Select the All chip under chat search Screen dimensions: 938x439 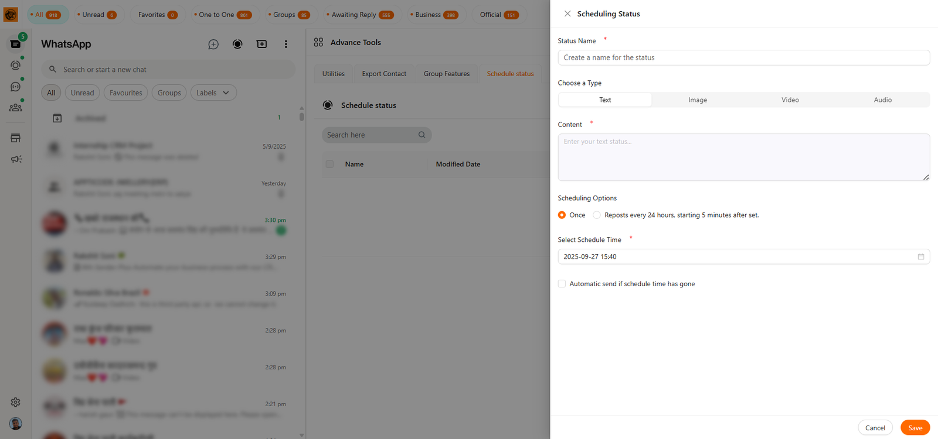click(51, 92)
